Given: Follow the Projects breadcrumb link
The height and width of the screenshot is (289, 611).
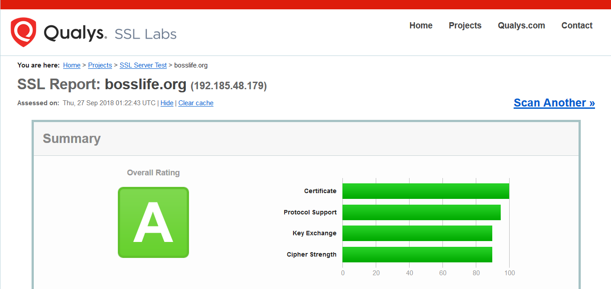Looking at the screenshot, I should point(100,65).
